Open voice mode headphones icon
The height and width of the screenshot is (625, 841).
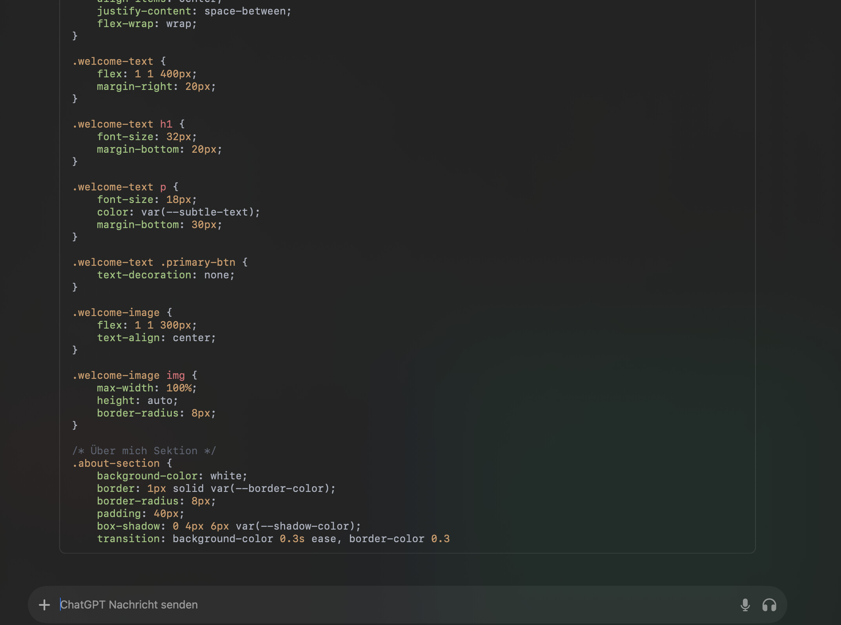point(769,605)
